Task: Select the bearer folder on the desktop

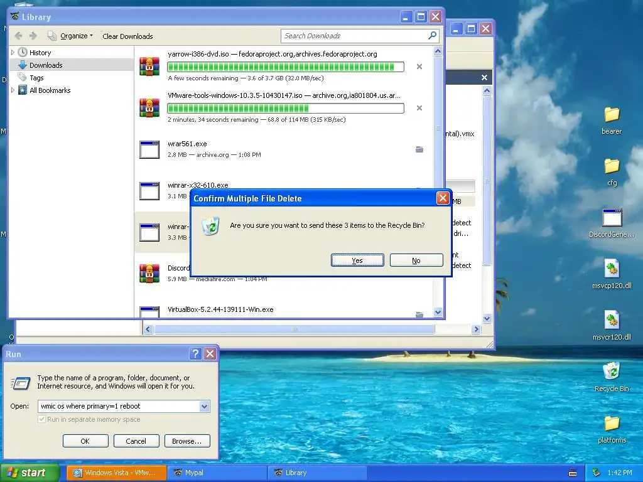Action: click(x=612, y=120)
